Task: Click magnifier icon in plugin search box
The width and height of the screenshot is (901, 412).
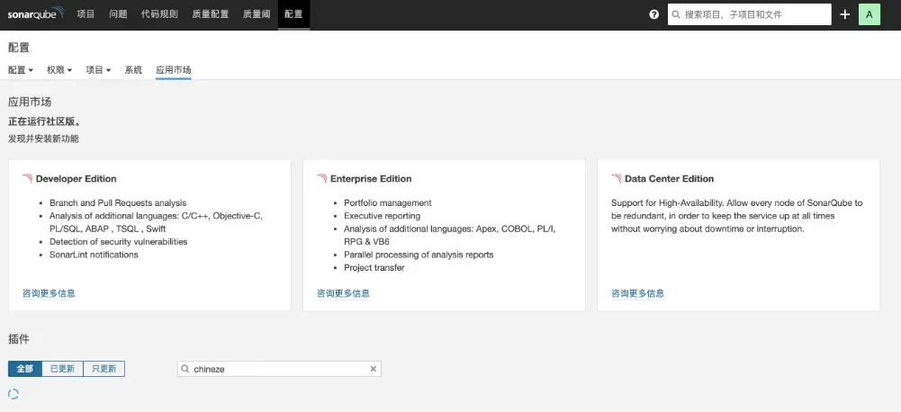Action: click(x=185, y=369)
